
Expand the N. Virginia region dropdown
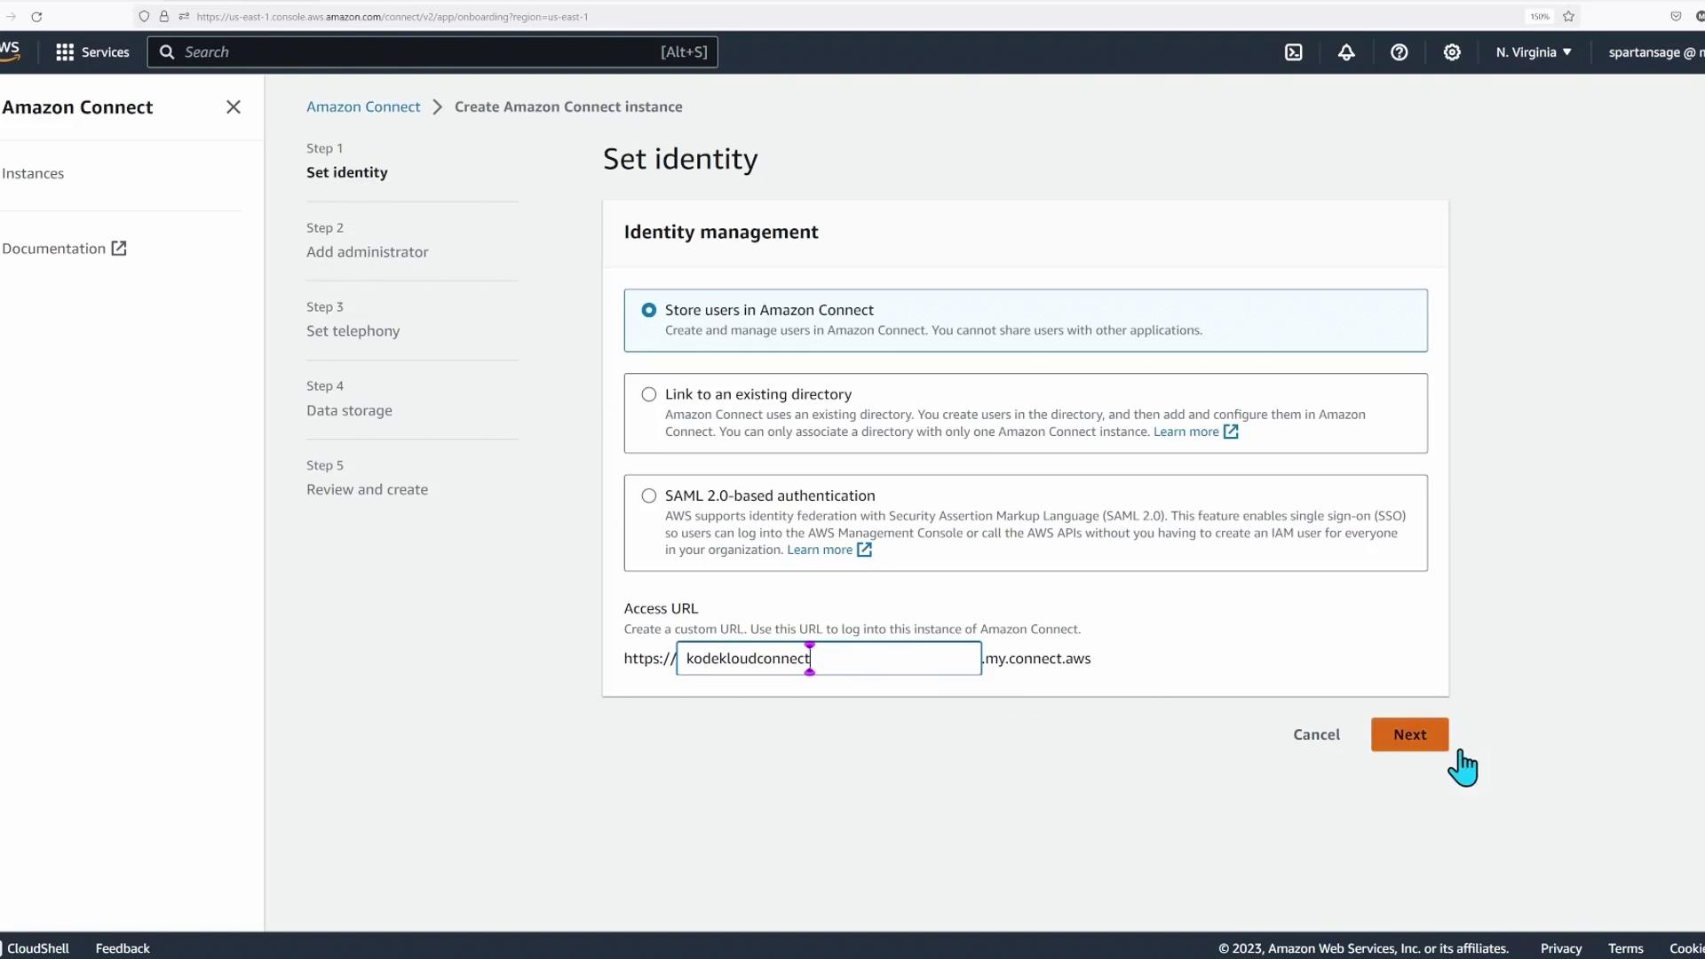pos(1534,52)
